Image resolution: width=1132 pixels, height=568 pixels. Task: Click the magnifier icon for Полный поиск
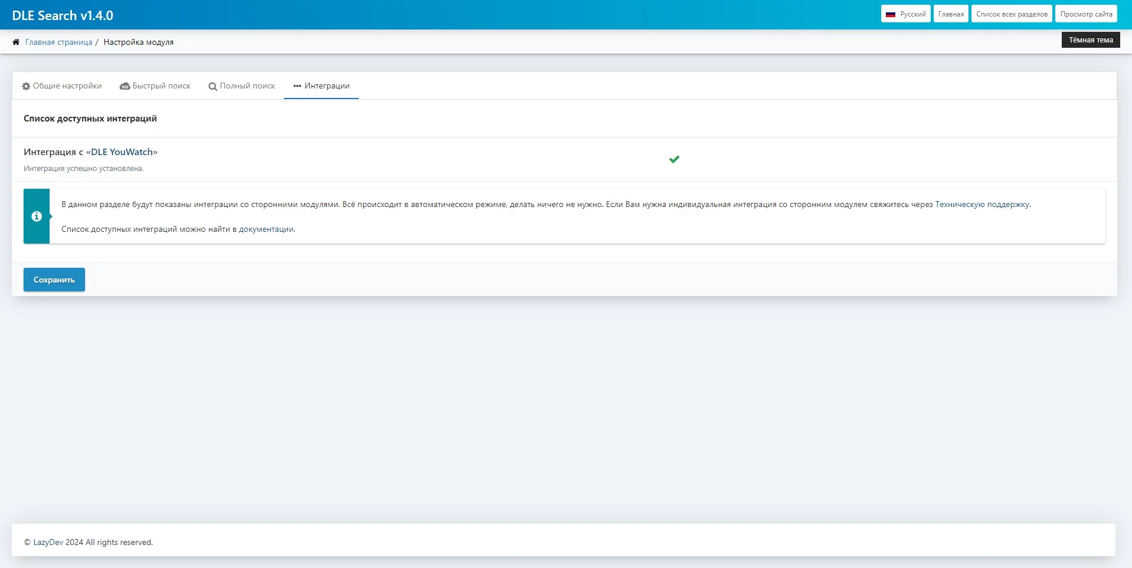click(212, 86)
